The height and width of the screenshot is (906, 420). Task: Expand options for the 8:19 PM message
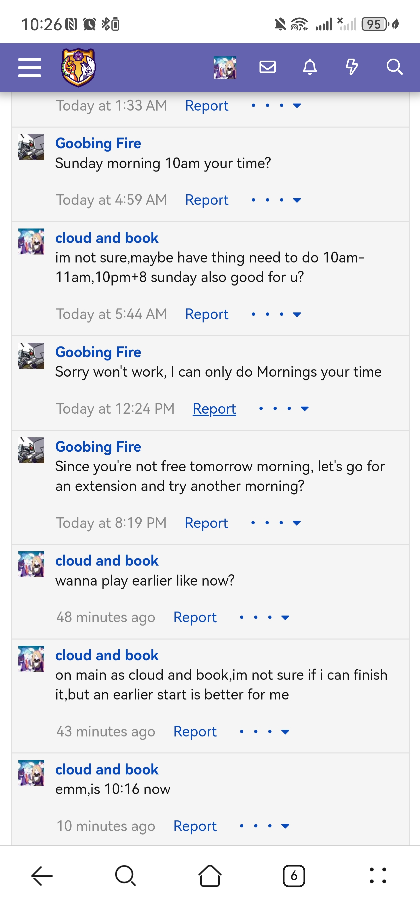click(276, 523)
